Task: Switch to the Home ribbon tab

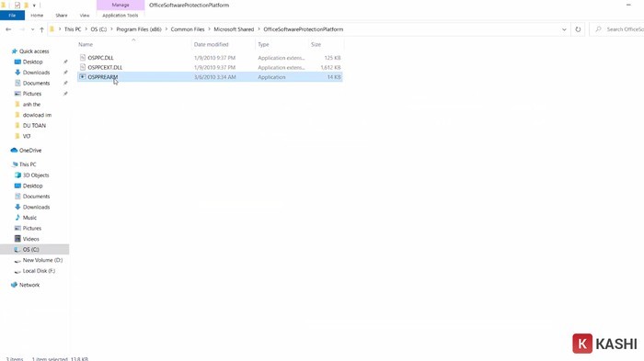Action: [x=37, y=16]
